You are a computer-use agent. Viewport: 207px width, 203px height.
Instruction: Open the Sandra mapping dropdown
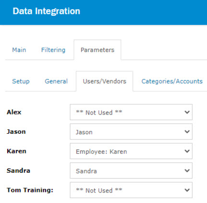[x=131, y=171]
